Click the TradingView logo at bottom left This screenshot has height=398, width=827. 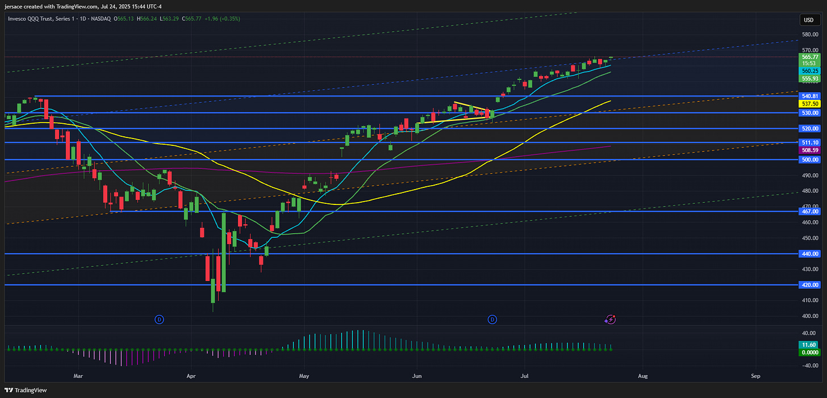(26, 390)
